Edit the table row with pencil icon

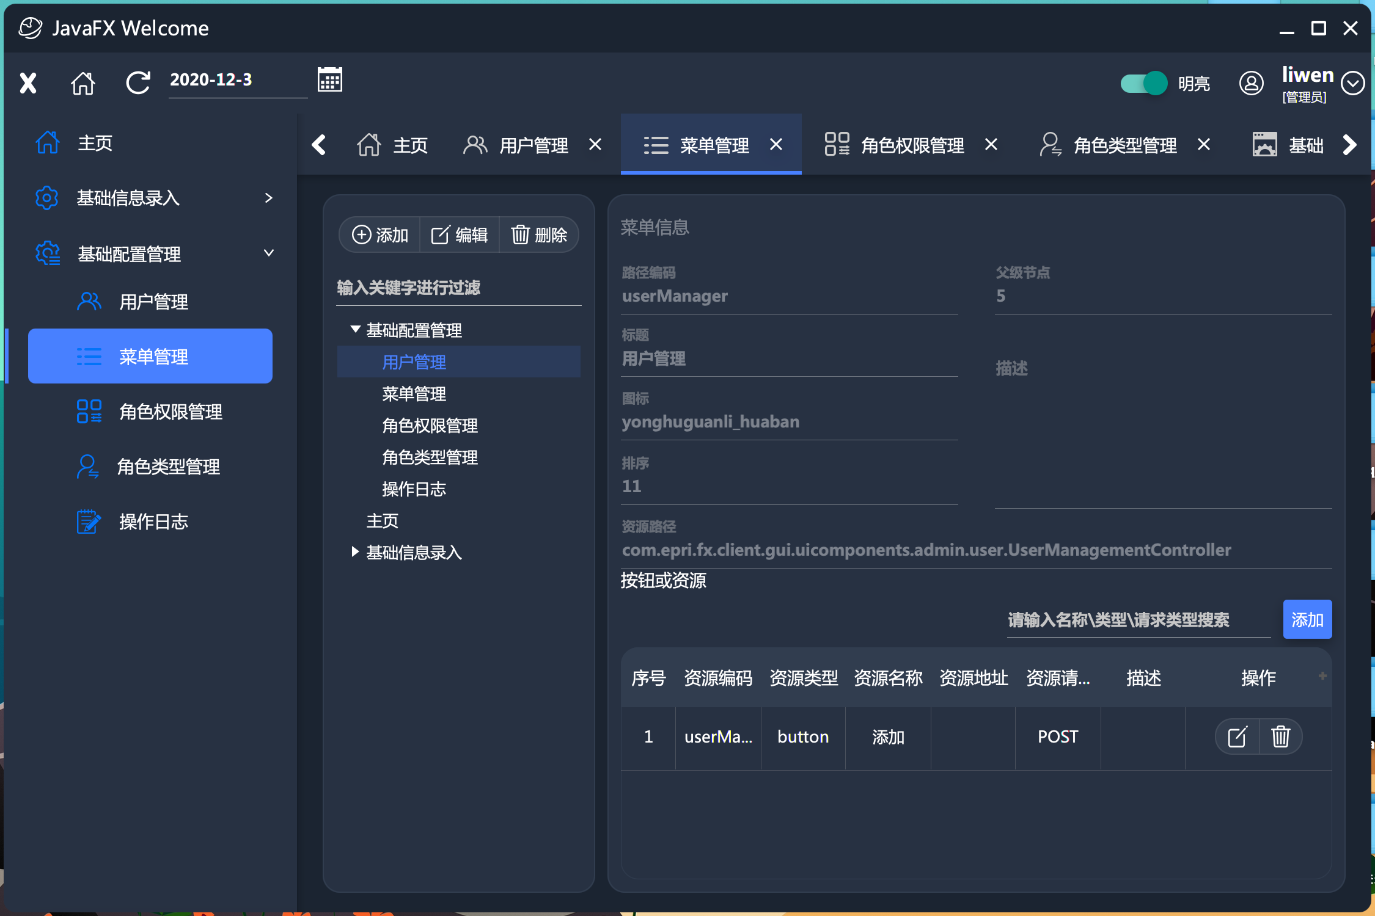click(x=1237, y=737)
